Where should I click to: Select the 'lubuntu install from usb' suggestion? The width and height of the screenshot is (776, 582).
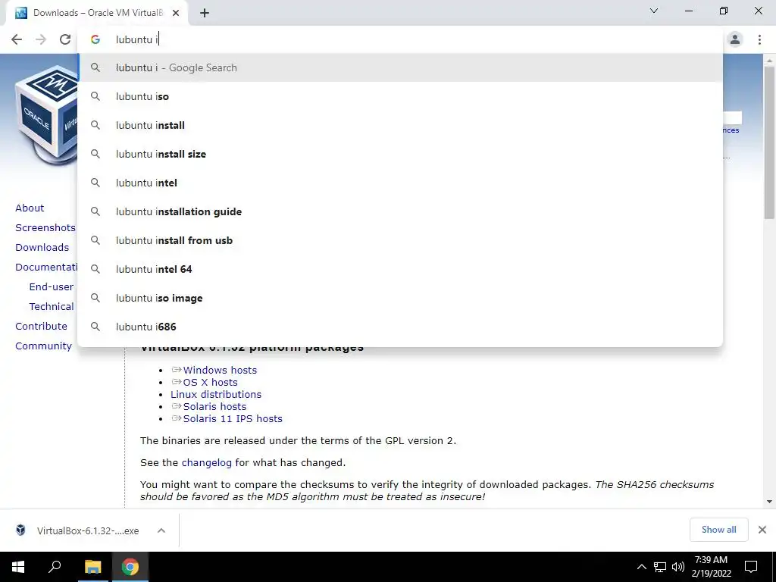point(400,240)
